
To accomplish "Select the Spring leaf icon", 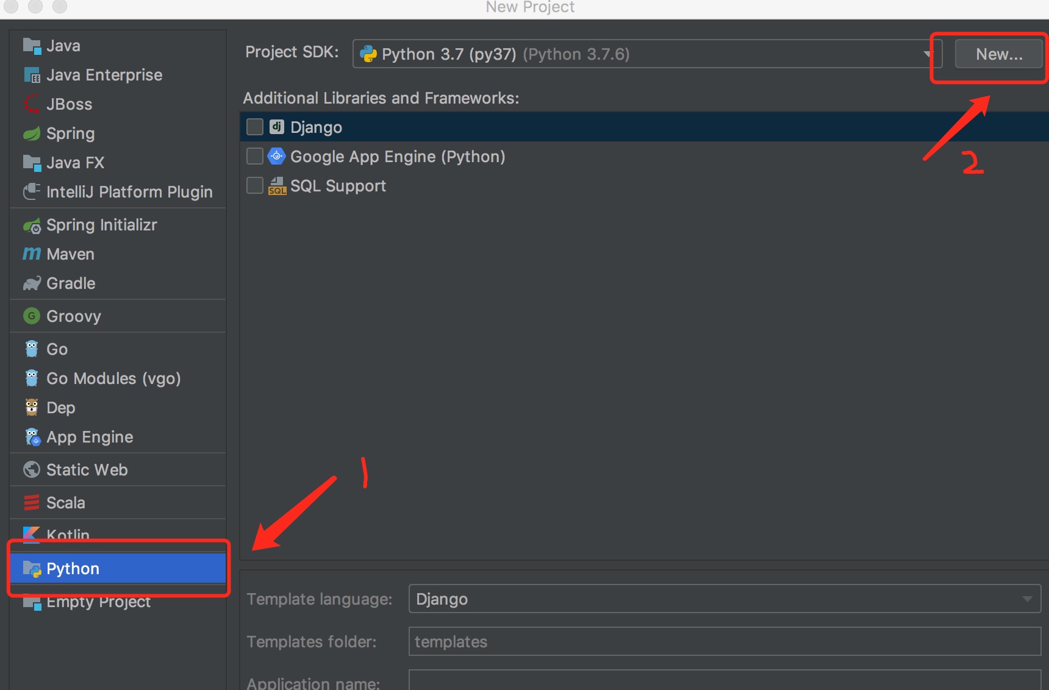I will pyautogui.click(x=32, y=133).
